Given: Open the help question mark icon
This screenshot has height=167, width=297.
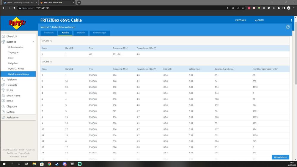Looking at the screenshot, I should click(288, 27).
